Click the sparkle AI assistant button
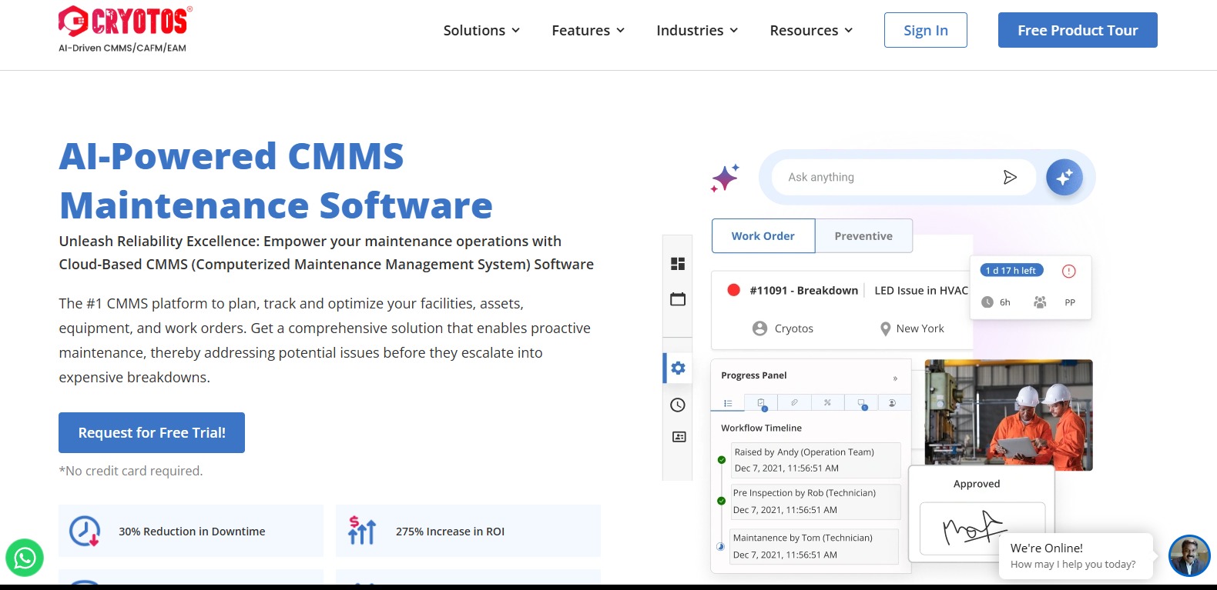The image size is (1217, 590). click(x=1064, y=178)
